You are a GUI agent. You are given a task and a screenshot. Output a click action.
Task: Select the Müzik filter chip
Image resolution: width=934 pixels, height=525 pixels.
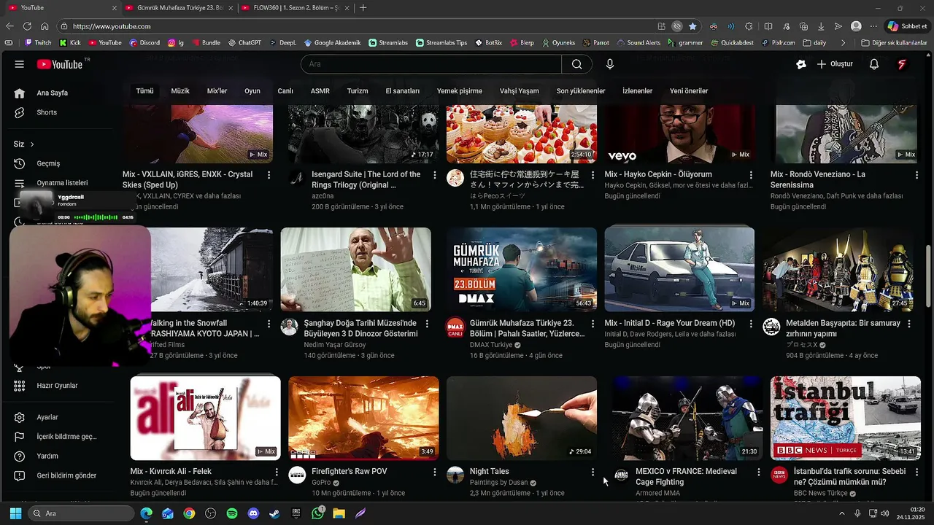180,91
